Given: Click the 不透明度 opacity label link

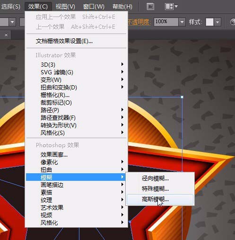Looking at the screenshot, I should [139, 22].
